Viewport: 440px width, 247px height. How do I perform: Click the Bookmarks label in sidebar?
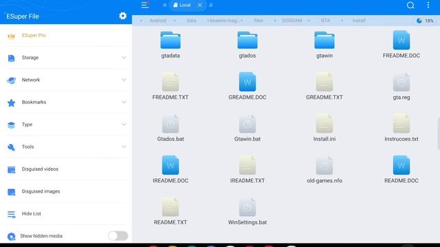(34, 102)
